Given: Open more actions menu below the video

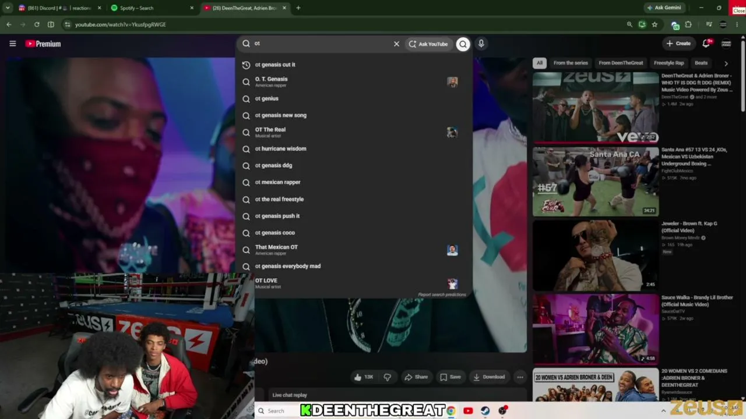Looking at the screenshot, I should coord(520,377).
